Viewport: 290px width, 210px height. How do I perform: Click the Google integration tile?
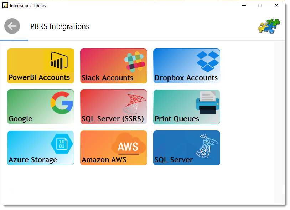(x=40, y=107)
